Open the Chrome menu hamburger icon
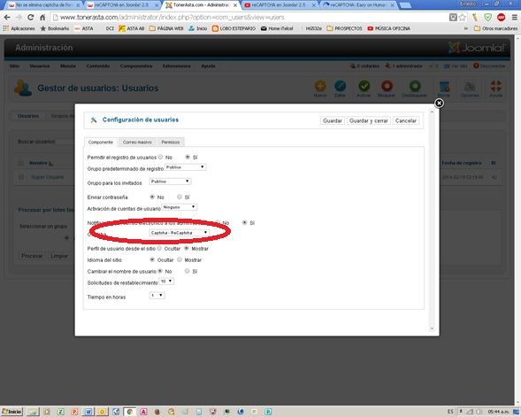The height and width of the screenshot is (417, 521). 514,18
